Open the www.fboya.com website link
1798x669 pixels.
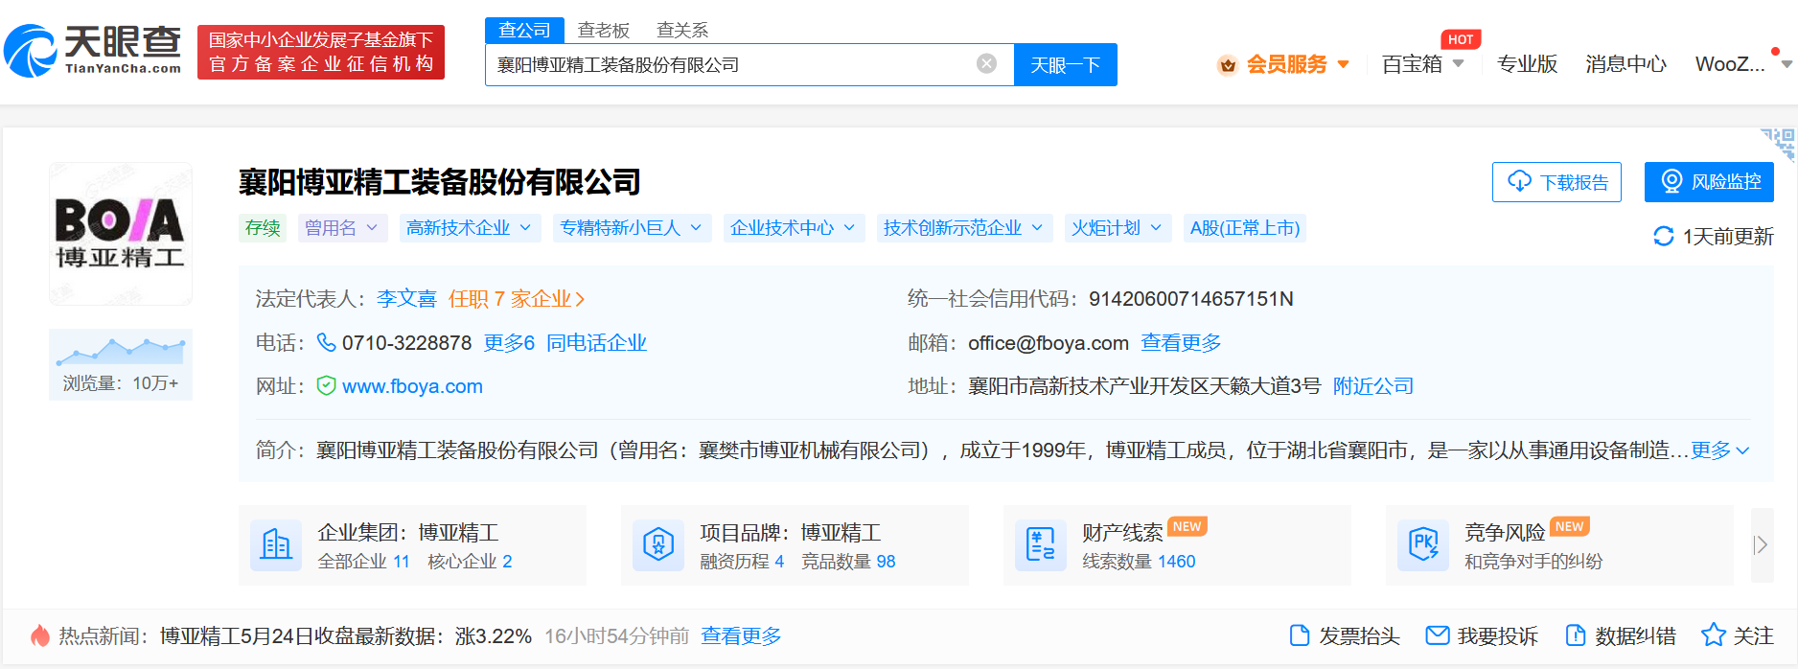[x=412, y=386]
